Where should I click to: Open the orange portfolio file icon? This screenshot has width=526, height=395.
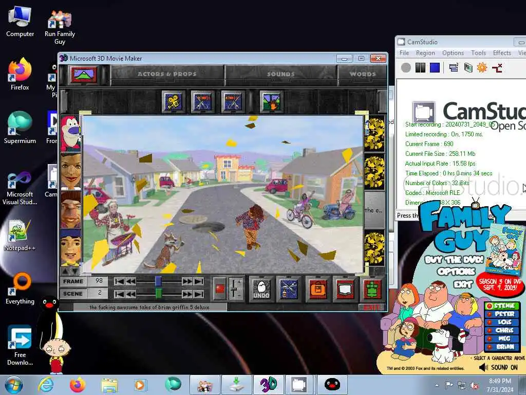[317, 289]
